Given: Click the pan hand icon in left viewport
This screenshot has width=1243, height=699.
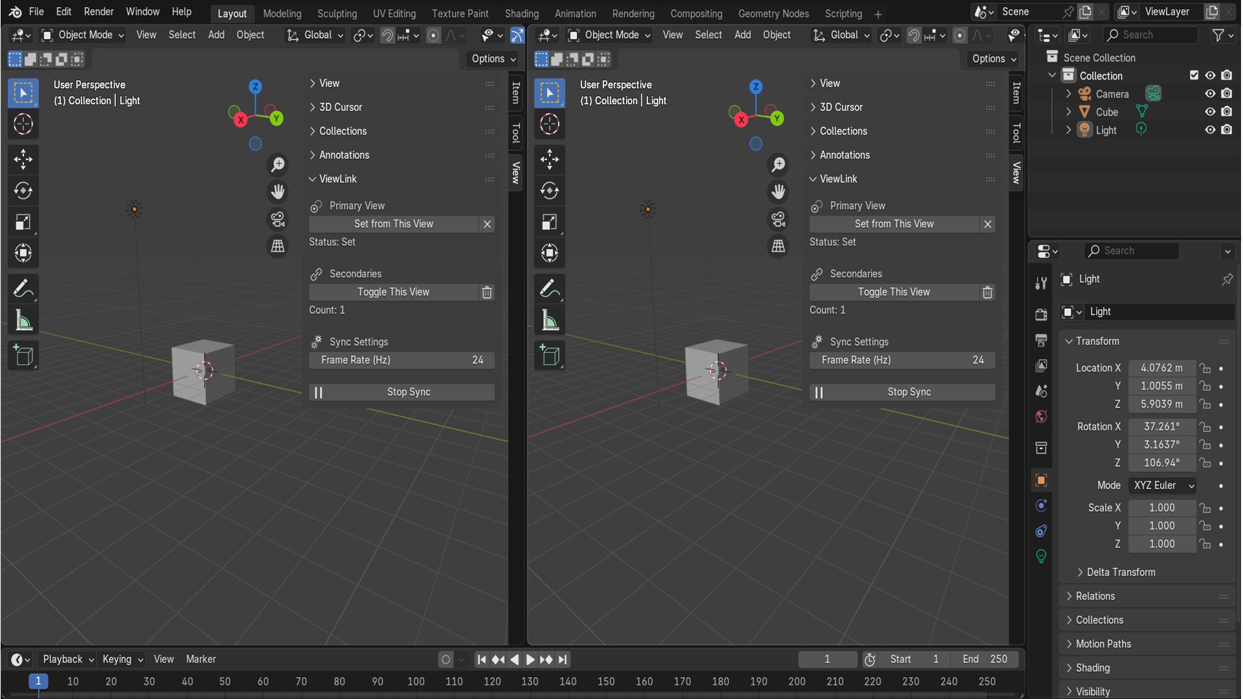Looking at the screenshot, I should coord(278,192).
